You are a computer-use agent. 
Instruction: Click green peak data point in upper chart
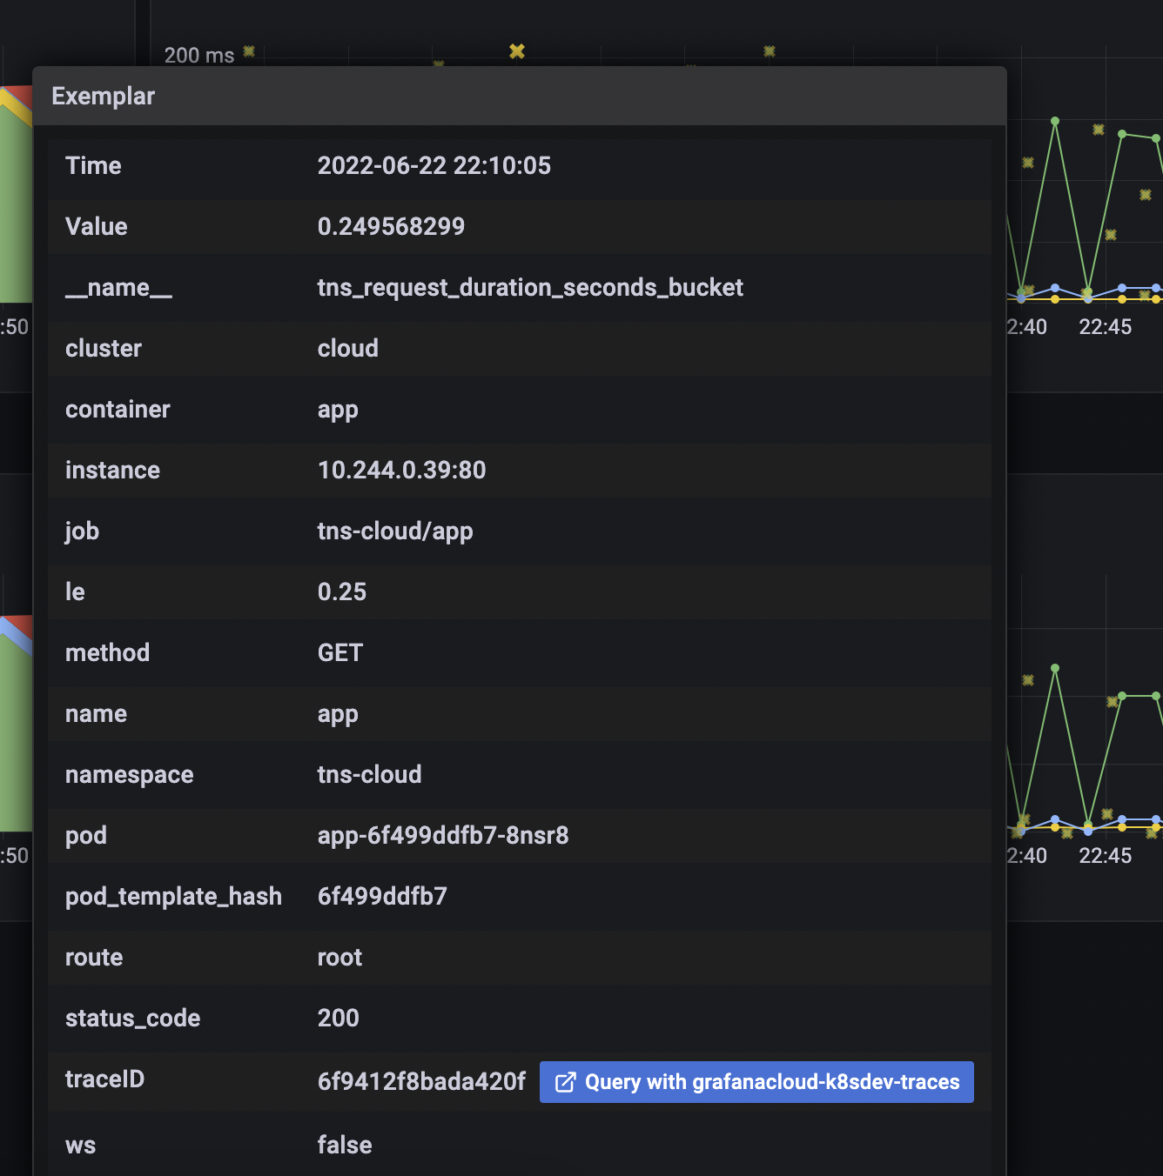(1055, 122)
